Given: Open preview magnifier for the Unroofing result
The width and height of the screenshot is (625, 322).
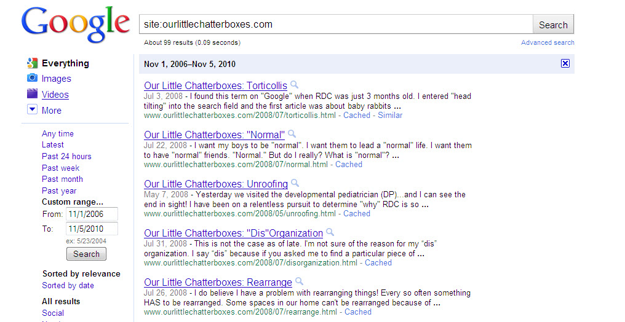Looking at the screenshot, I should click(x=295, y=183).
